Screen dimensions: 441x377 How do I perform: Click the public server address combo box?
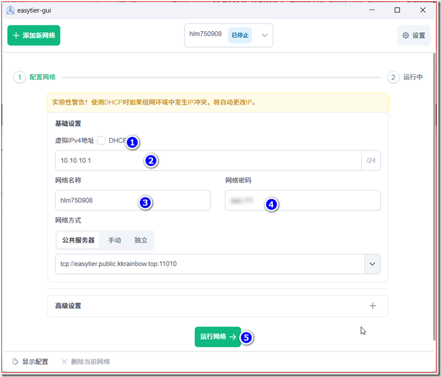210,264
